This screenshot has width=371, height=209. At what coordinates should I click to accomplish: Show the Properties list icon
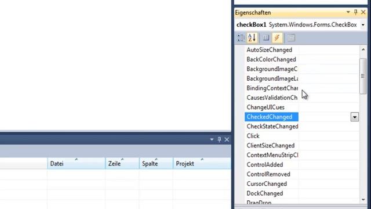tap(266, 38)
